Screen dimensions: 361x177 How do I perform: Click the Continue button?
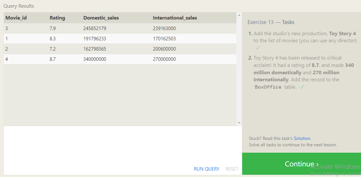301,164
